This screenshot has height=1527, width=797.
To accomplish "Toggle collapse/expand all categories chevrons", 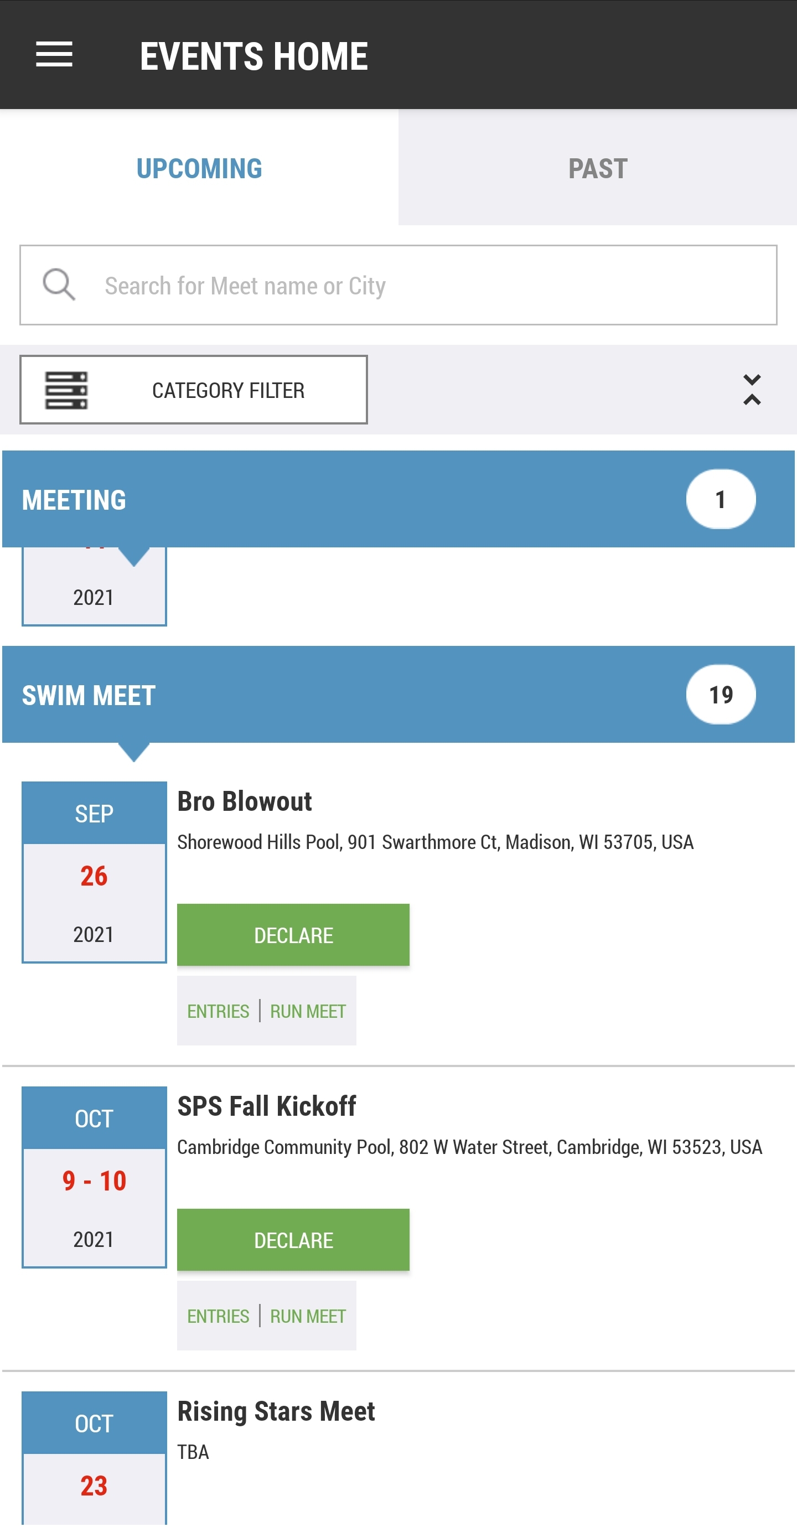I will pyautogui.click(x=752, y=390).
